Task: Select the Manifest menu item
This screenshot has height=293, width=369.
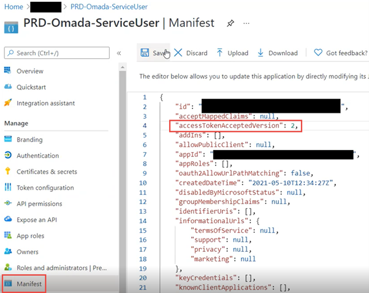Action: (x=29, y=284)
